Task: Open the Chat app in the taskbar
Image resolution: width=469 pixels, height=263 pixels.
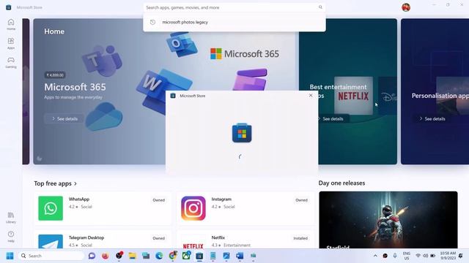Action: click(x=92, y=256)
